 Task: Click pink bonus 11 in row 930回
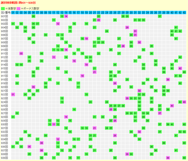tap(54, 124)
